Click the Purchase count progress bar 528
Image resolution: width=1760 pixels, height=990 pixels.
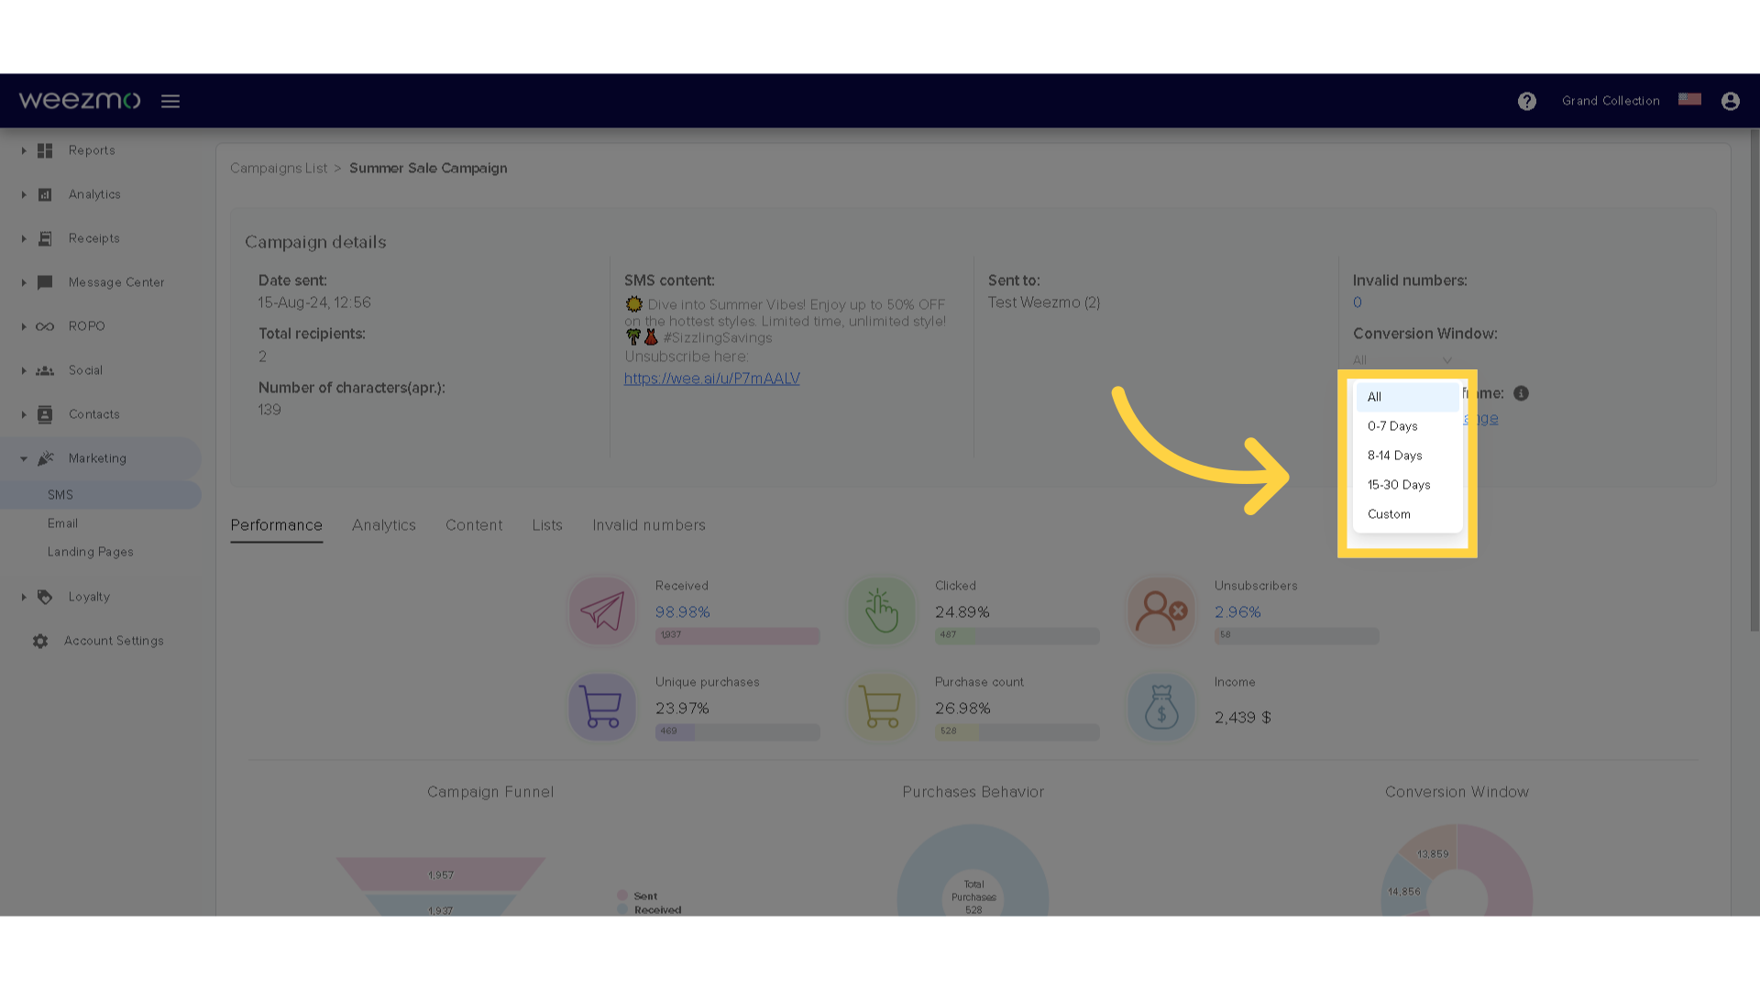[x=1017, y=731]
